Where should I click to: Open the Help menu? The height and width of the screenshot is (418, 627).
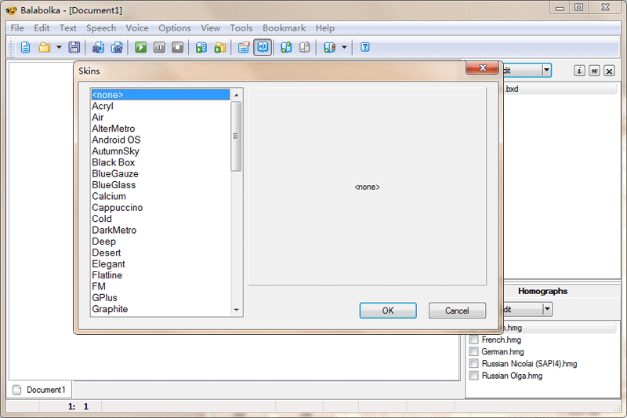tap(324, 28)
